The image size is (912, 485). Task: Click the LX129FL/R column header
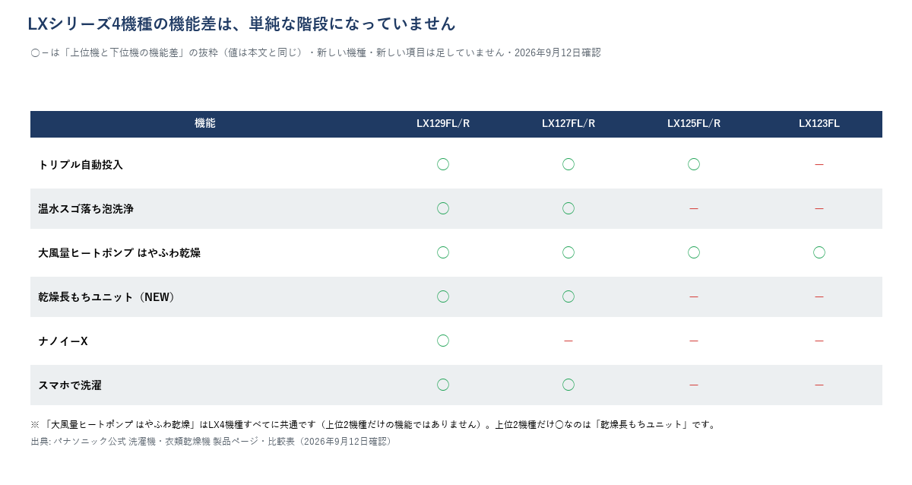click(x=443, y=123)
